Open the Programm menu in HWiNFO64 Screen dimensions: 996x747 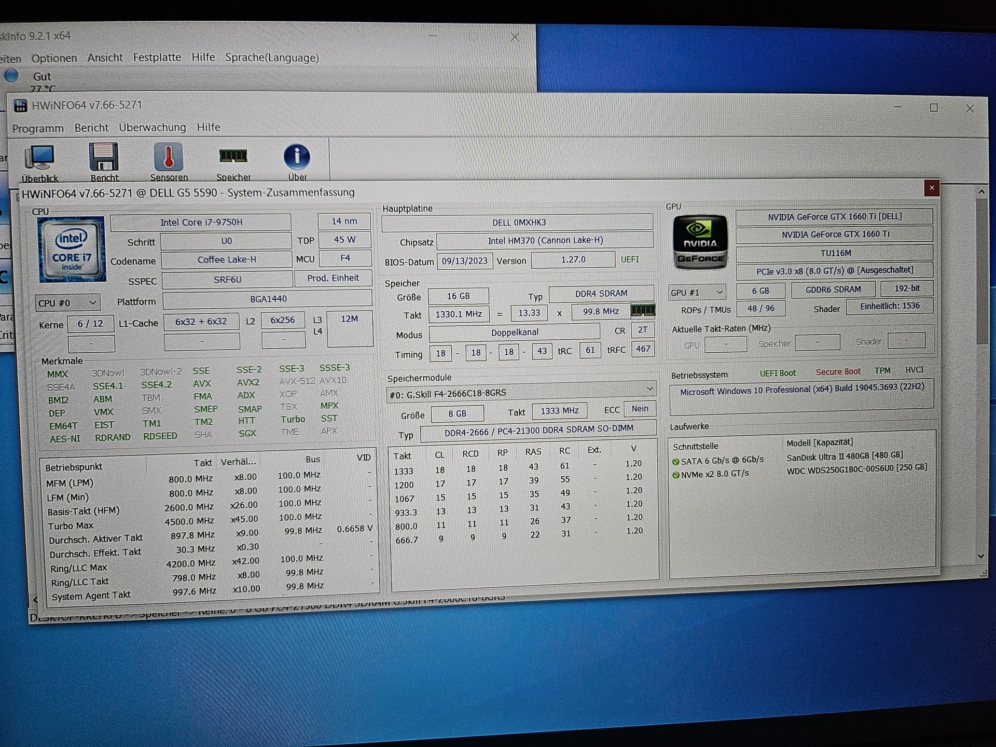tap(38, 128)
